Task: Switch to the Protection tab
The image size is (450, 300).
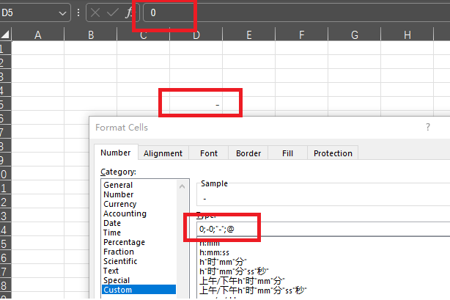Action: coord(333,153)
